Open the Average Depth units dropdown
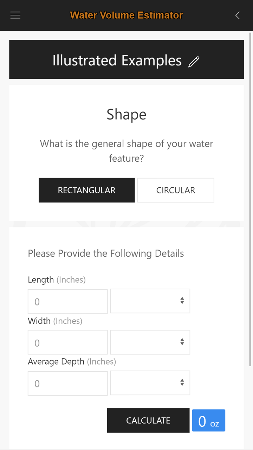 click(x=150, y=383)
